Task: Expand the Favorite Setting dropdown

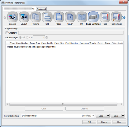Action: pyautogui.click(x=93, y=116)
